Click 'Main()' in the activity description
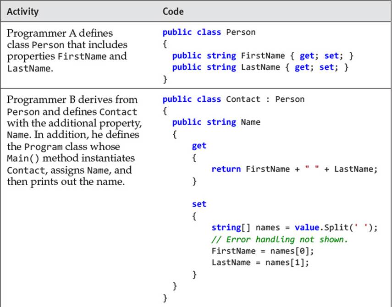Viewport: 392px width, 307px height. coord(23,159)
